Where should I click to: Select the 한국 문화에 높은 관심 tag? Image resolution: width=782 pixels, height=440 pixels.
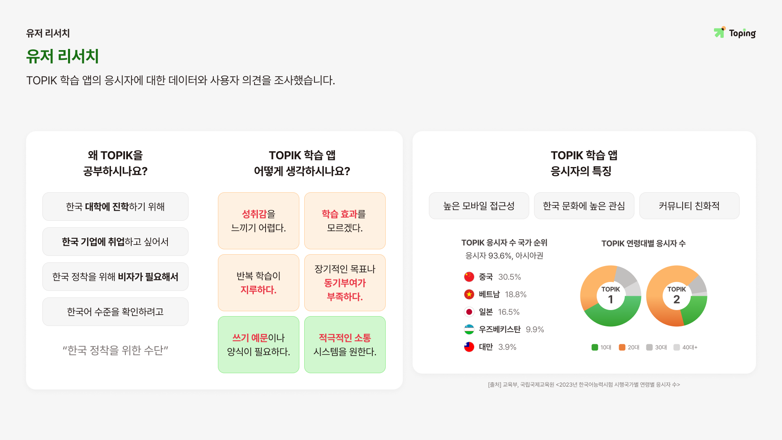584,206
